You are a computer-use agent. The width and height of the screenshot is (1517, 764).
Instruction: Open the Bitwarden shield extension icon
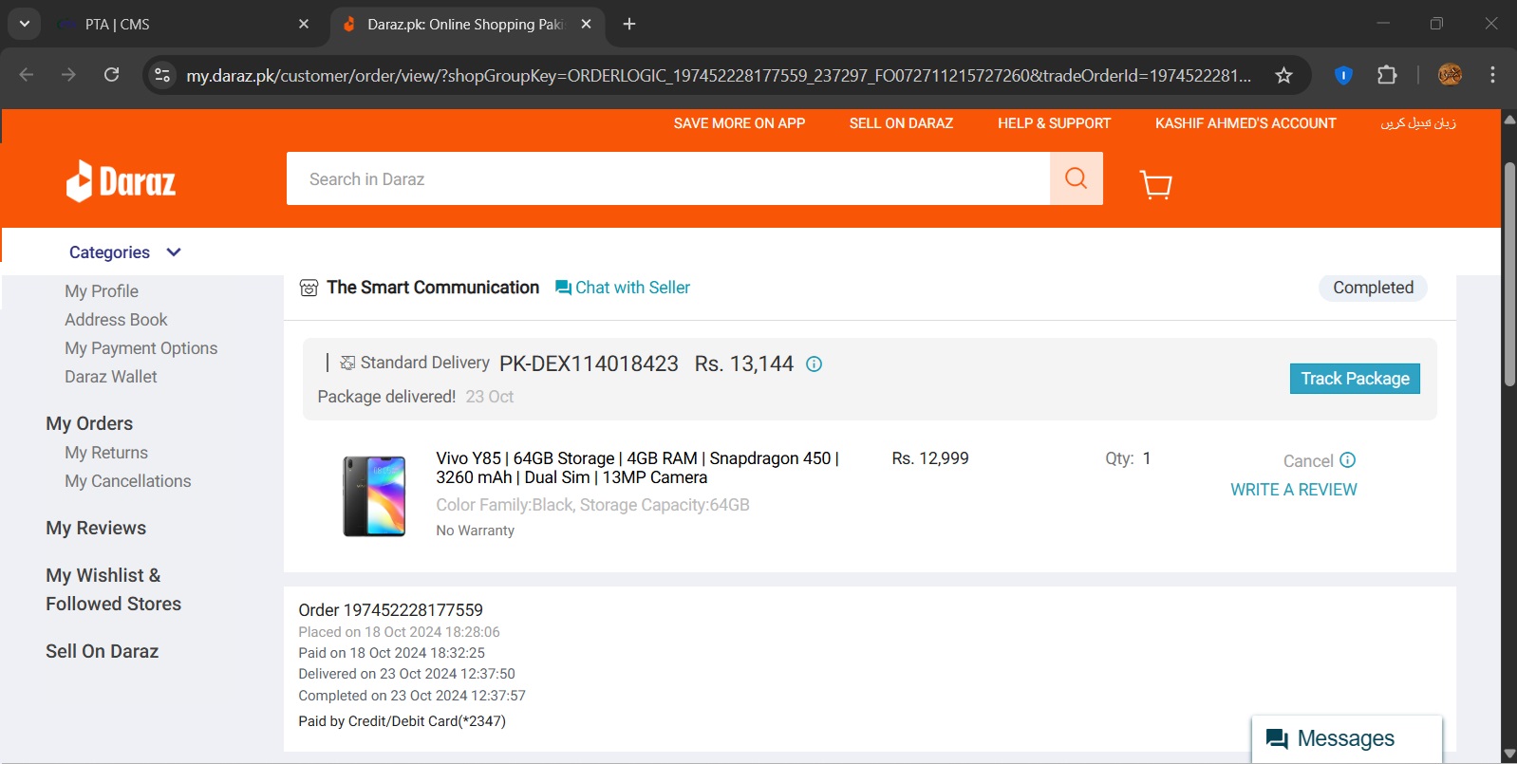click(x=1343, y=75)
